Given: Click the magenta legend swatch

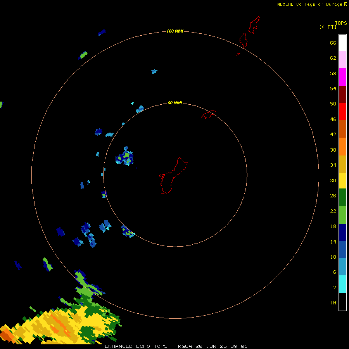Looking at the screenshot, I should [x=342, y=77].
